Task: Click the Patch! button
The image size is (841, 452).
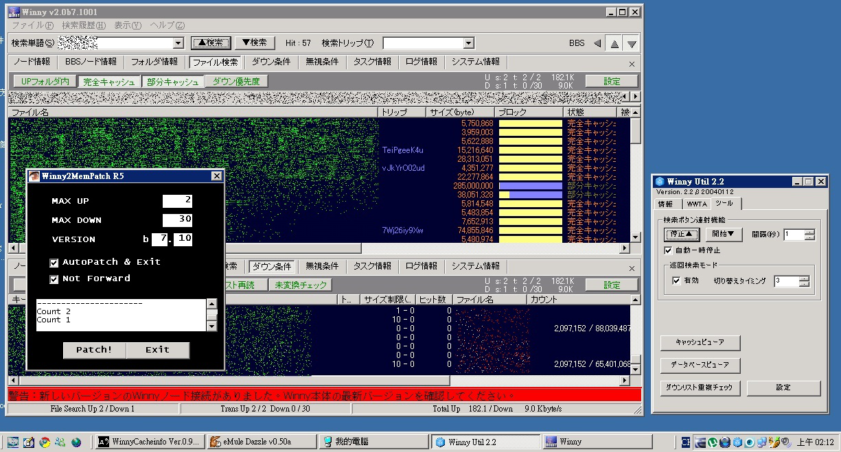Action: click(94, 350)
